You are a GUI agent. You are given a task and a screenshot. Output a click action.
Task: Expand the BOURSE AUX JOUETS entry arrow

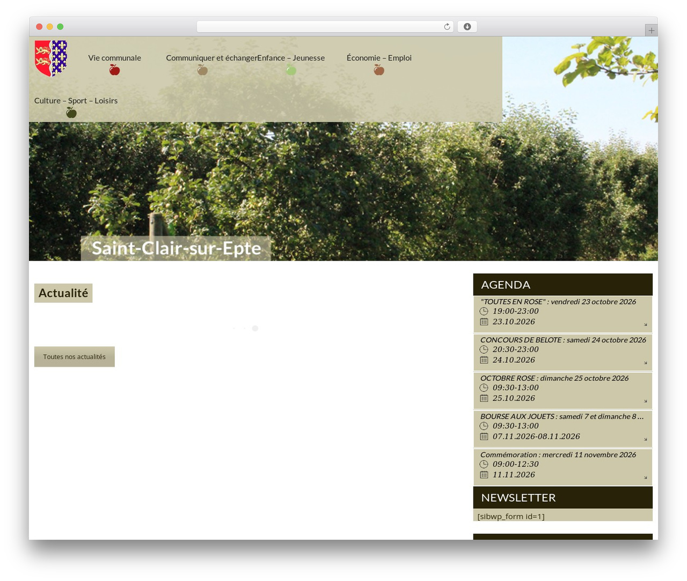coord(645,439)
